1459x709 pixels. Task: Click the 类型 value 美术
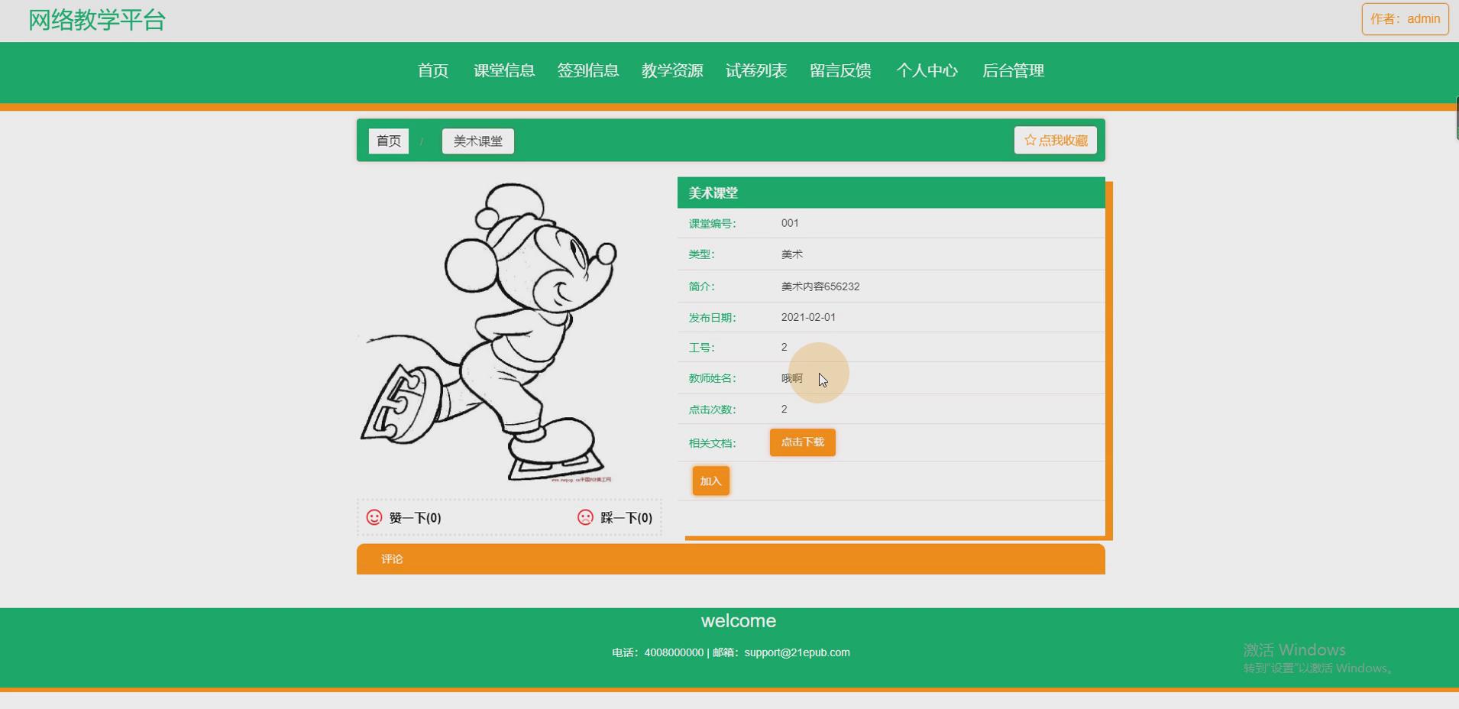[792, 254]
